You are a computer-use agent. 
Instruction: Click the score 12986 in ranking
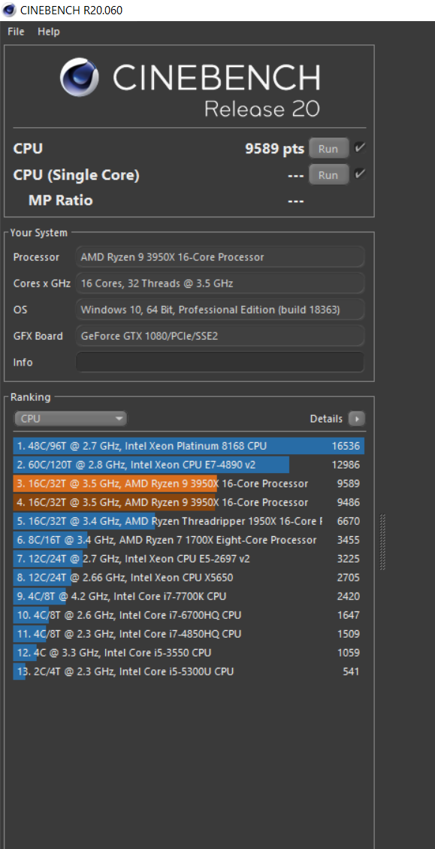coord(346,465)
